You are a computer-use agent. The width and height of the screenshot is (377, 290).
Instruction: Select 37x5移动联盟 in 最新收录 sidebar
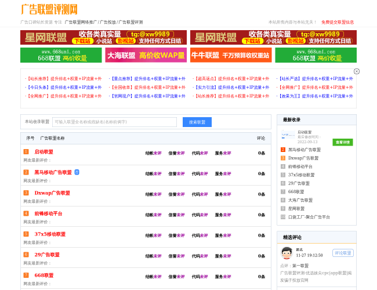coord(301,175)
